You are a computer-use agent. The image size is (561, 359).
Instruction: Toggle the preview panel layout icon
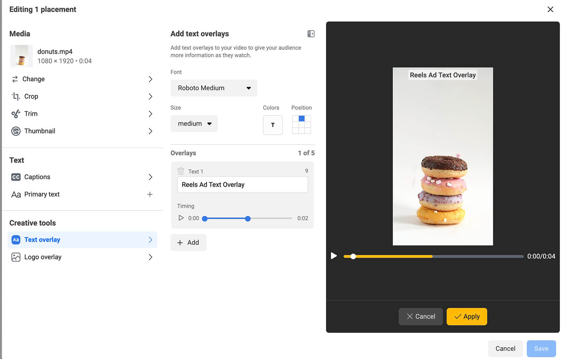[x=311, y=34]
